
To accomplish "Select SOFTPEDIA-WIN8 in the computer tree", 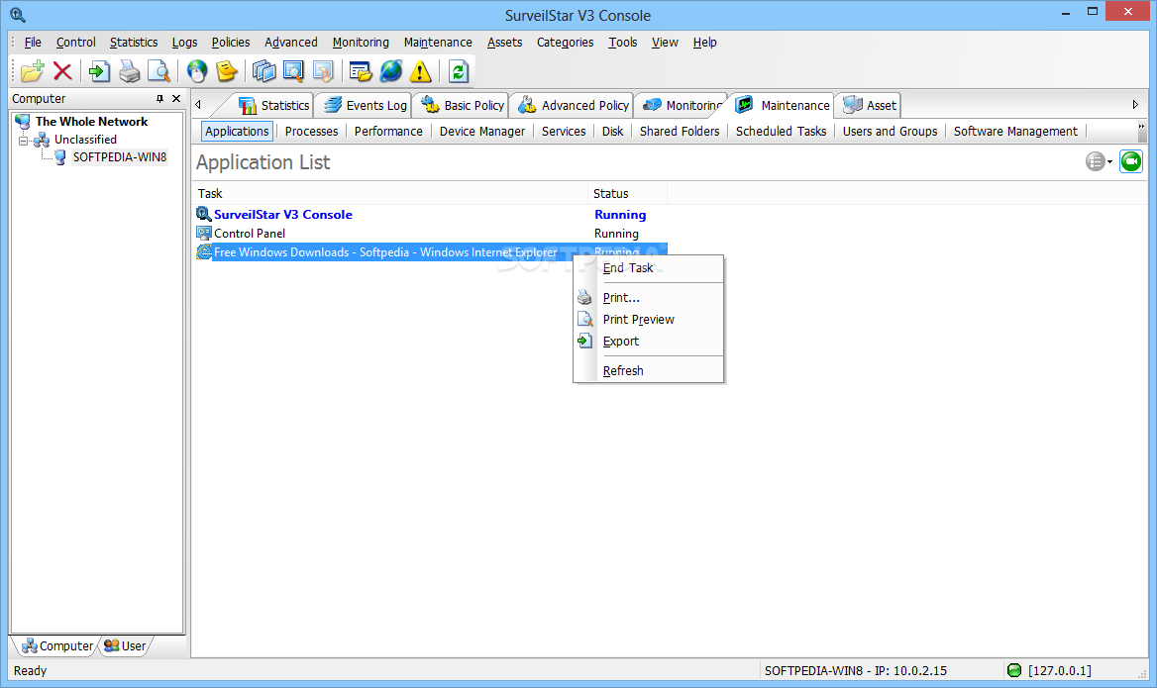I will click(120, 157).
